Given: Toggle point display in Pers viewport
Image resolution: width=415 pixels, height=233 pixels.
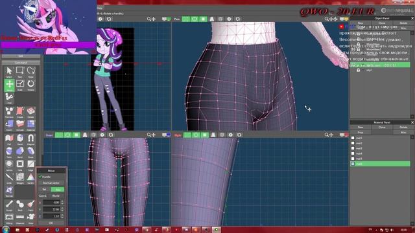Looking at the screenshot, I should coord(186,19).
